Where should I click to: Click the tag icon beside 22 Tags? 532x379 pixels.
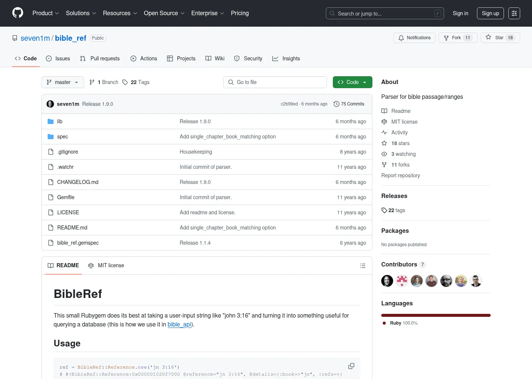(x=125, y=82)
